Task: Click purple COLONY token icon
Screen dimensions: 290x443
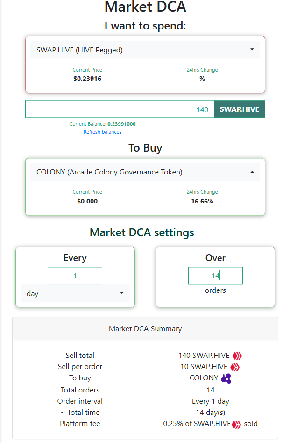Action: pyautogui.click(x=226, y=378)
